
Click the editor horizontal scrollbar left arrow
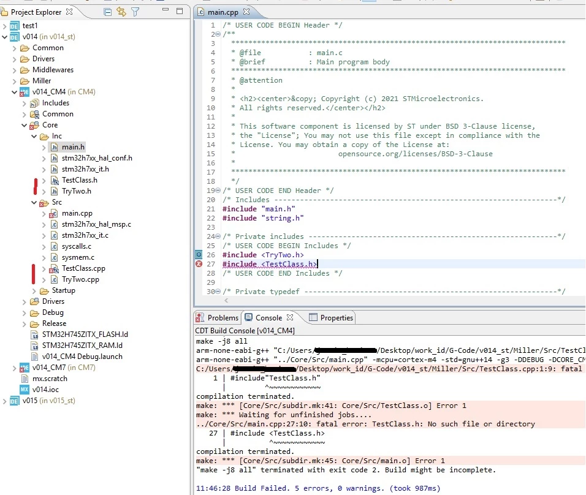click(x=226, y=300)
